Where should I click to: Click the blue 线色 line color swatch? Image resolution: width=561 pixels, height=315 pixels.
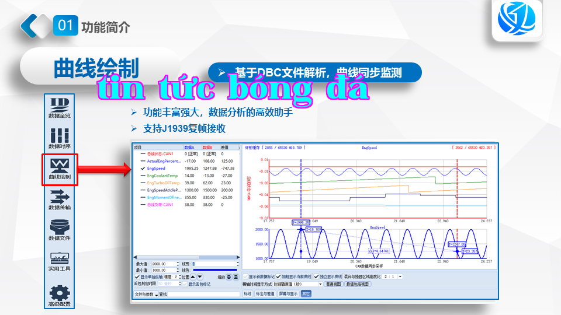click(215, 270)
